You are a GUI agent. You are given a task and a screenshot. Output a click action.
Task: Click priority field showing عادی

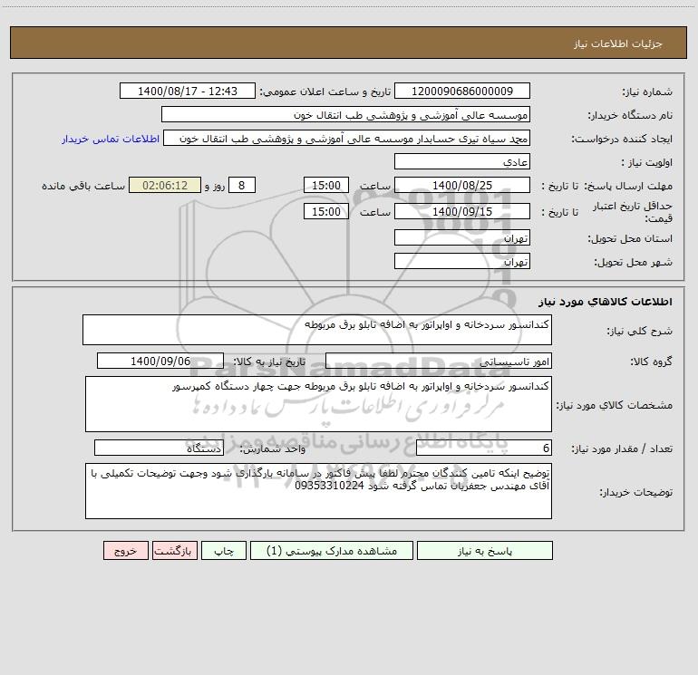(462, 162)
